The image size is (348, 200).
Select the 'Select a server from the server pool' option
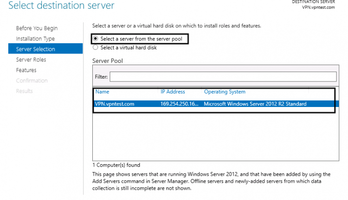click(96, 39)
